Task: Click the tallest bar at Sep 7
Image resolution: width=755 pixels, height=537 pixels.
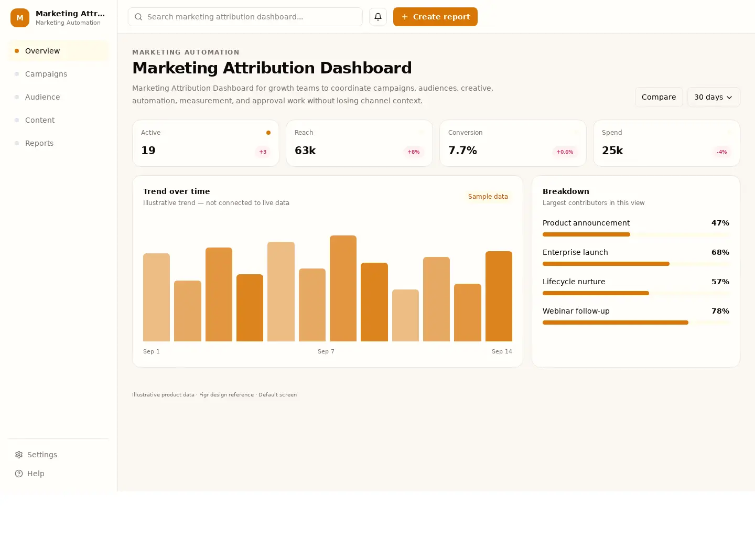Action: (343, 288)
